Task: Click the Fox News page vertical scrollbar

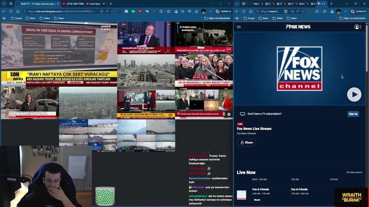Action: click(x=367, y=47)
